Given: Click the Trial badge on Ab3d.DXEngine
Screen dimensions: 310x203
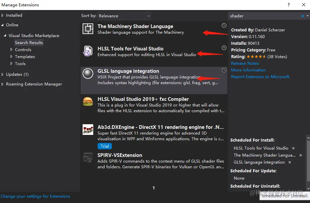Looking at the screenshot, I should tap(105, 146).
